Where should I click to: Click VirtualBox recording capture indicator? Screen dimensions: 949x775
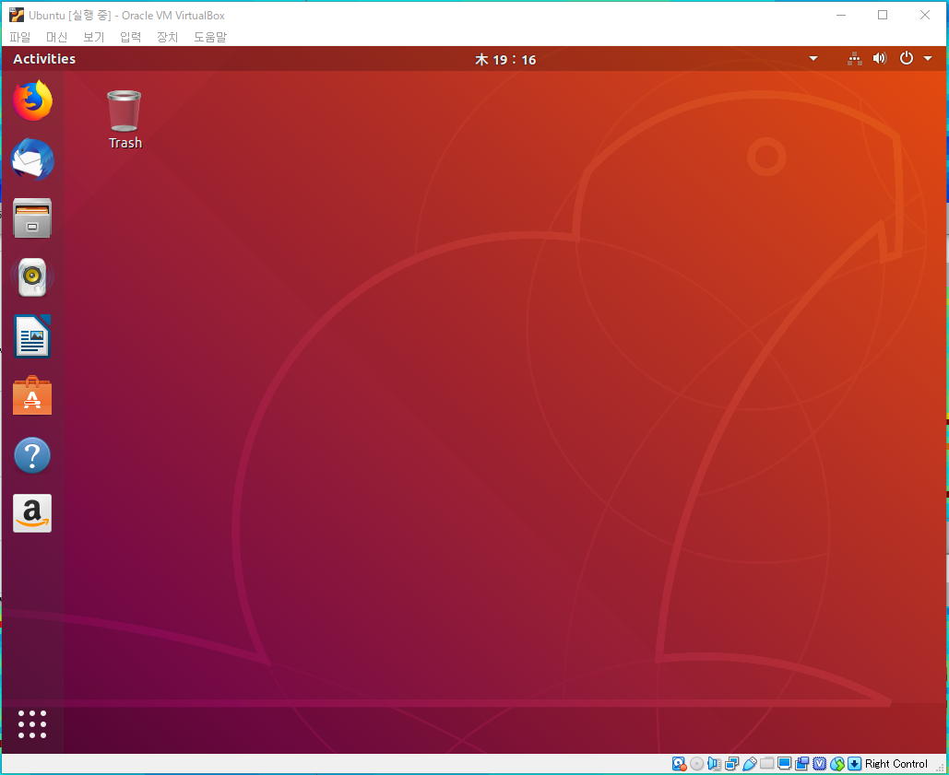802,764
